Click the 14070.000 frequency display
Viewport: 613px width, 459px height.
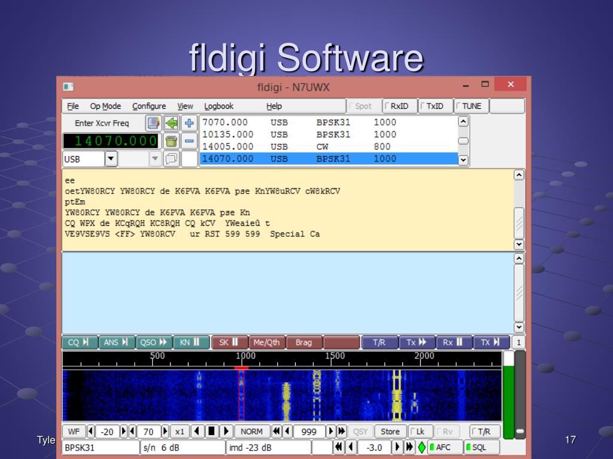click(x=111, y=141)
